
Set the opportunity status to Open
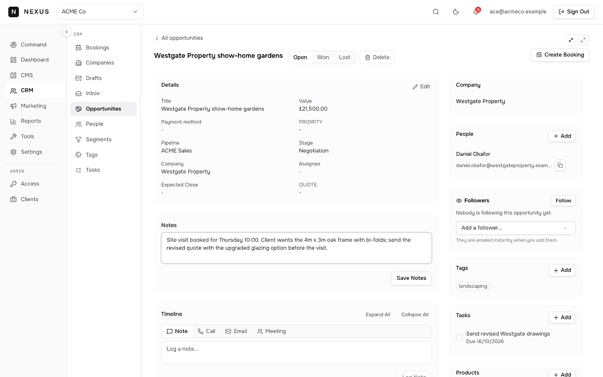tap(300, 58)
